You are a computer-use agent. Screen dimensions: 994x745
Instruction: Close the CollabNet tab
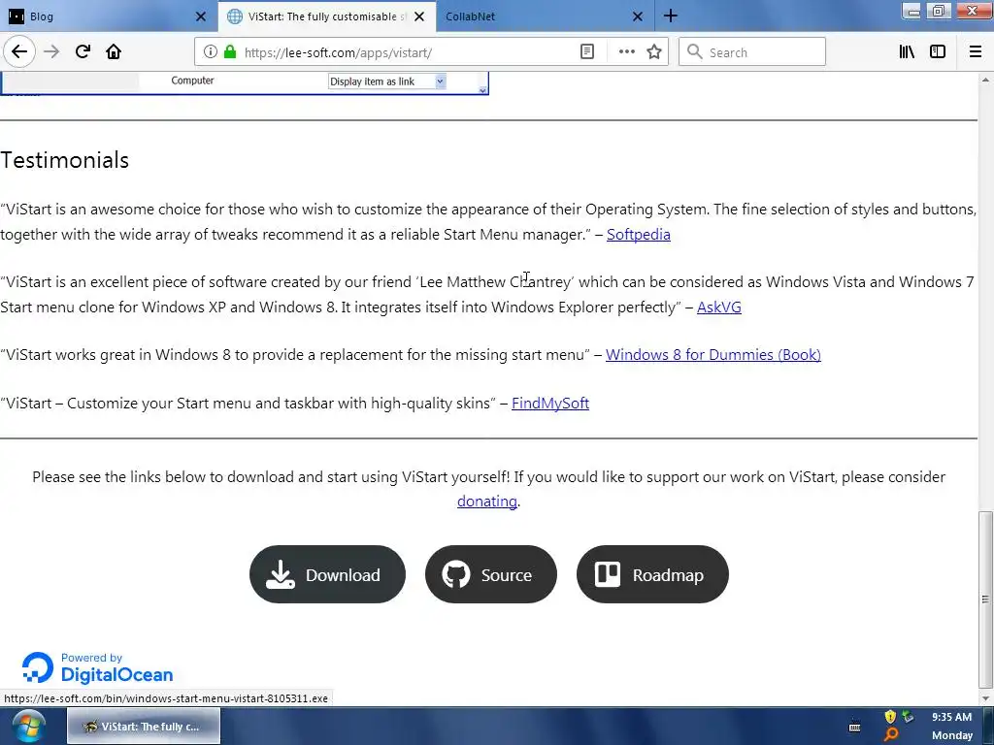point(638,16)
